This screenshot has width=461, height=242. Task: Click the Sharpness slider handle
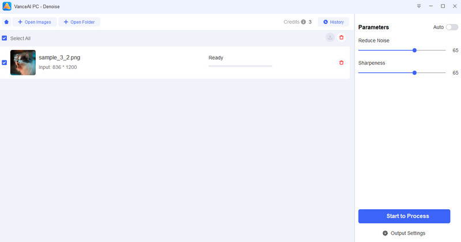pos(414,73)
